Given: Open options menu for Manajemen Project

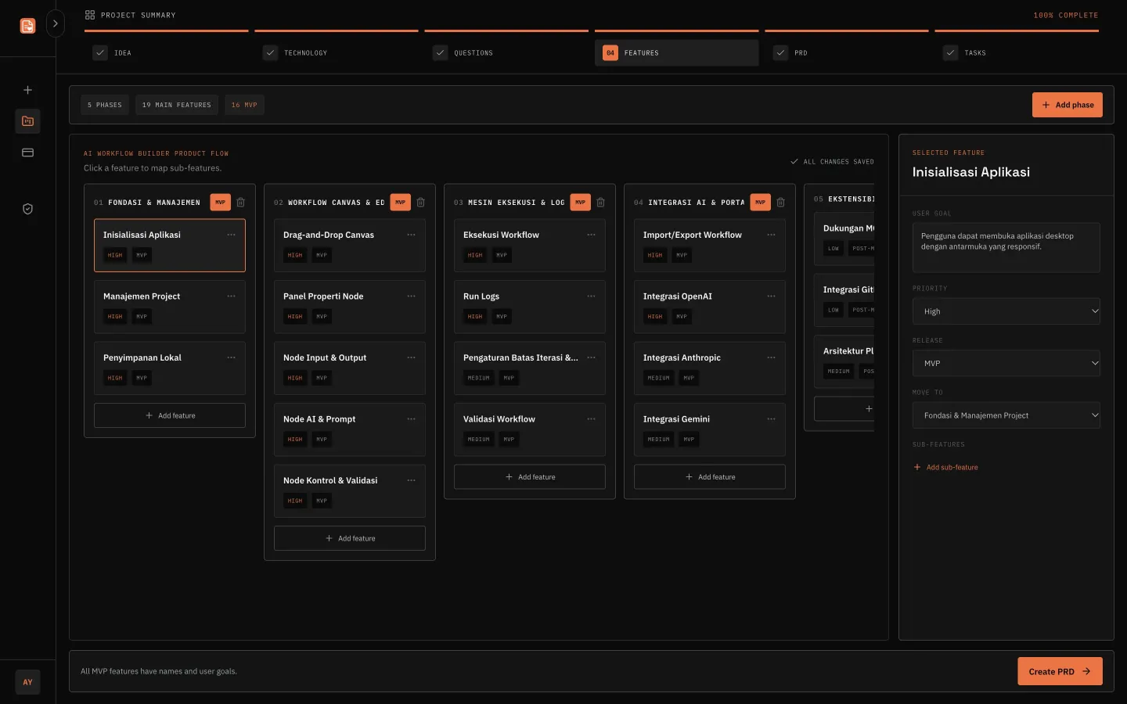Looking at the screenshot, I should 231,296.
